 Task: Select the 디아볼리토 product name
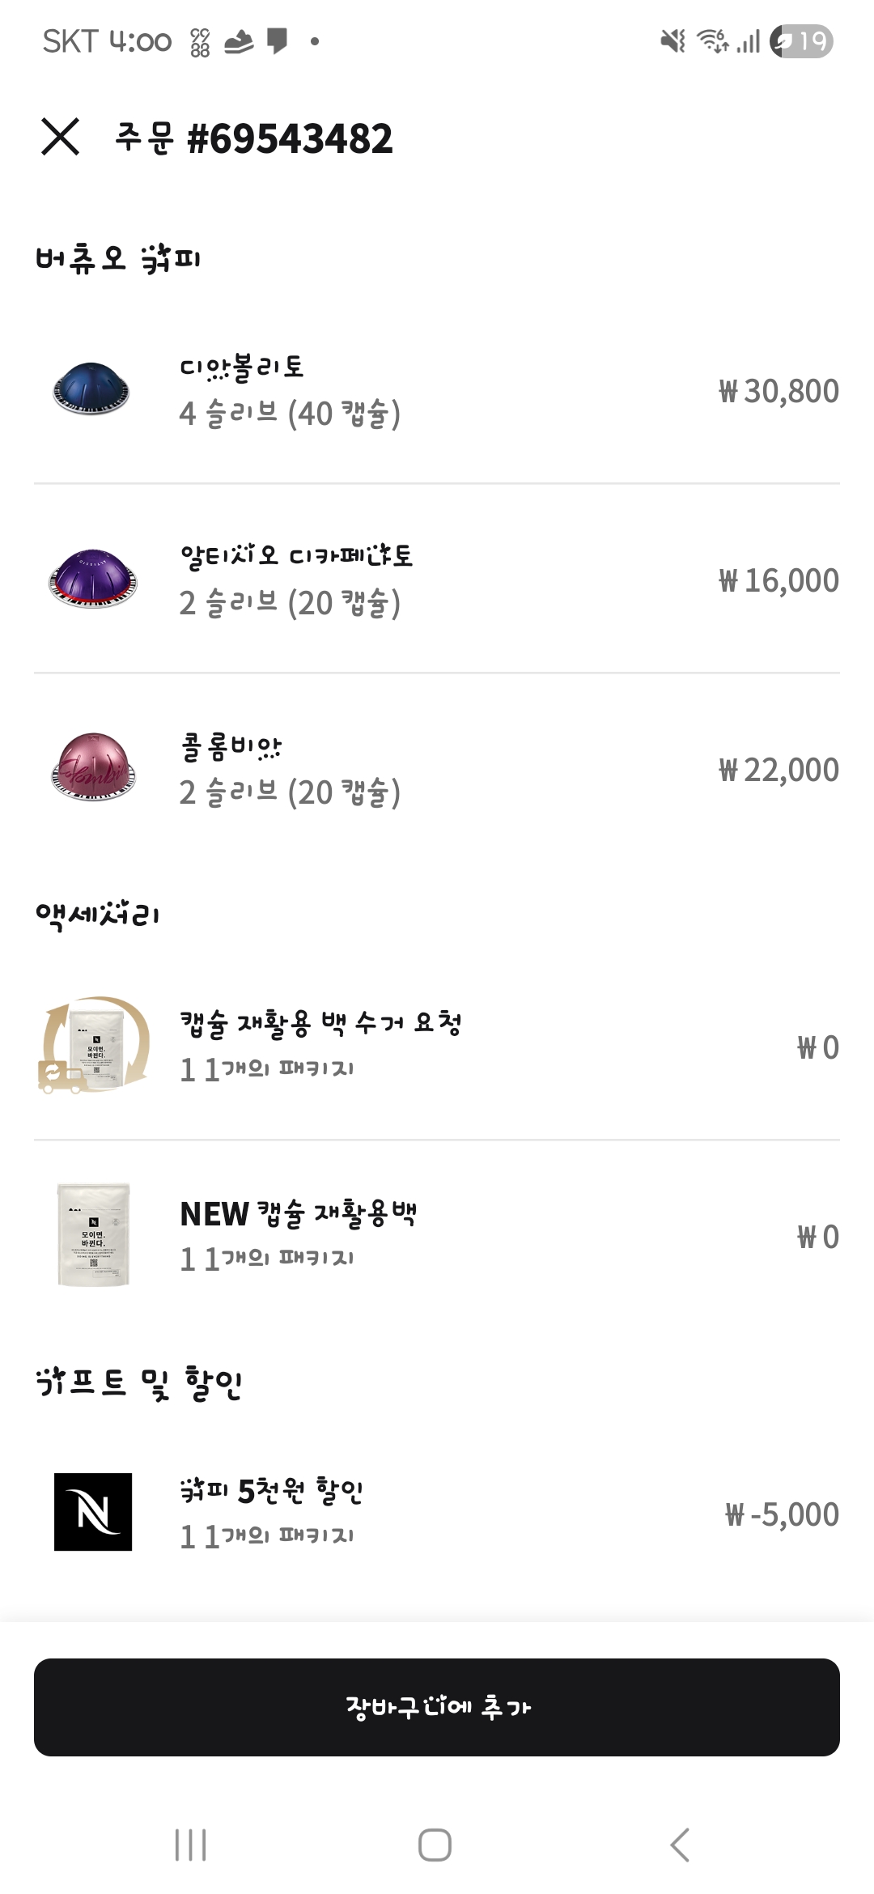pyautogui.click(x=241, y=367)
